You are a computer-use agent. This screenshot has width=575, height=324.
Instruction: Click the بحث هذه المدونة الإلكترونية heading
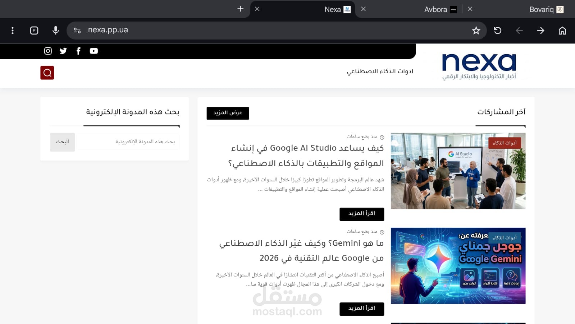133,112
